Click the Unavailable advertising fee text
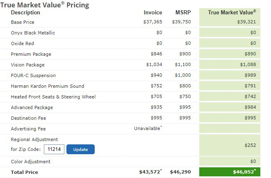The width and height of the screenshot is (271, 178). [x=148, y=129]
